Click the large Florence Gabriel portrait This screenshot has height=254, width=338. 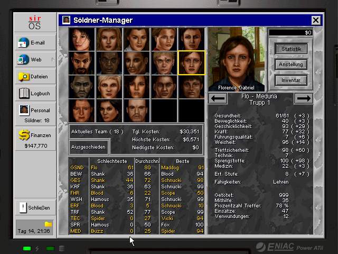point(237,59)
